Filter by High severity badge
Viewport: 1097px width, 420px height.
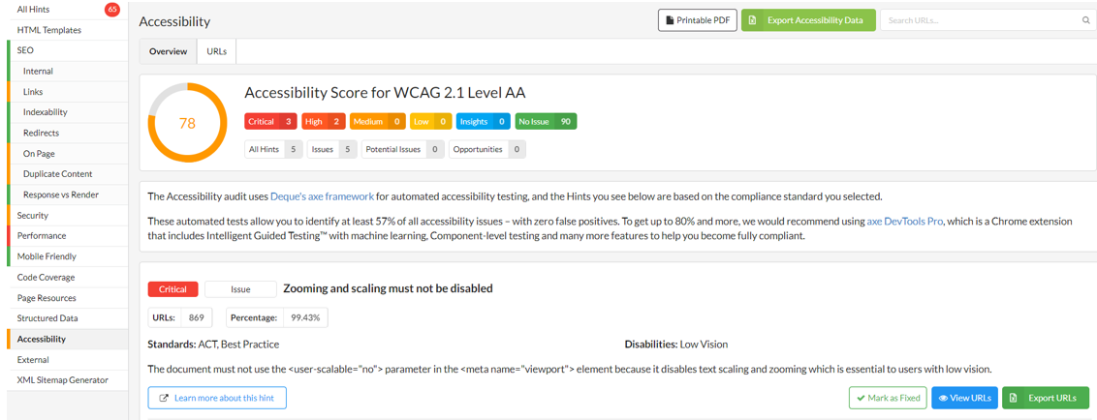click(x=323, y=122)
